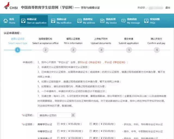The image size is (174, 139).
Task: Click the My address shield icon
Action: point(79,21)
